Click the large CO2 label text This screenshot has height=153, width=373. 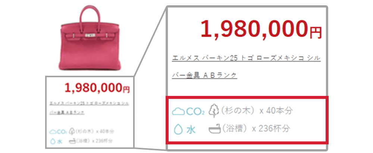click(x=195, y=111)
